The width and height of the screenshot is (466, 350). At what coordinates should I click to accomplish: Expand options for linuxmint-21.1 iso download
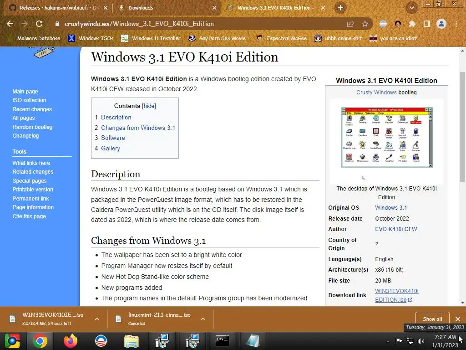pyautogui.click(x=203, y=319)
